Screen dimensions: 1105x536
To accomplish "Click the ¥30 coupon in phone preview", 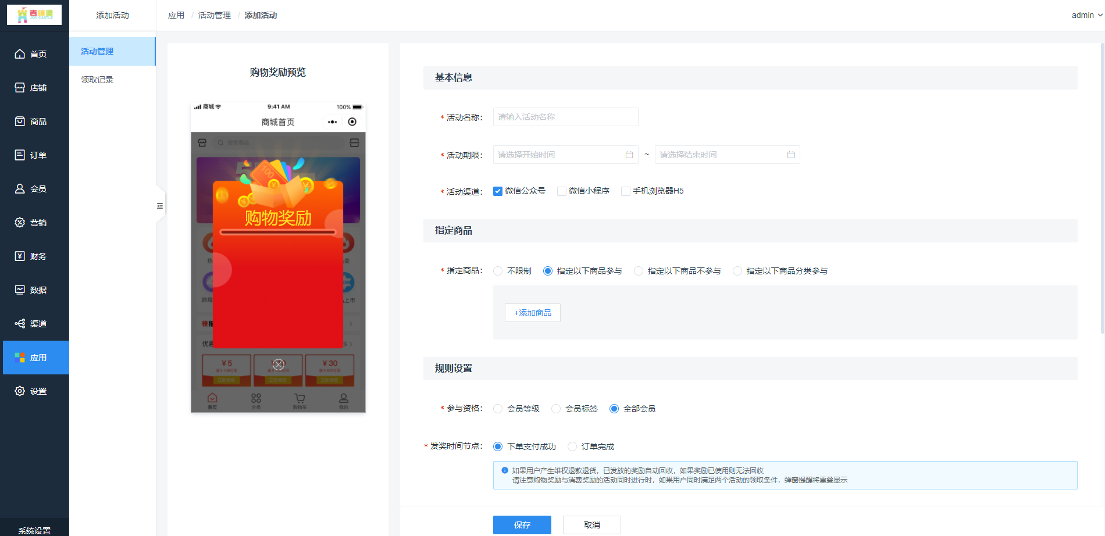I will tap(330, 370).
